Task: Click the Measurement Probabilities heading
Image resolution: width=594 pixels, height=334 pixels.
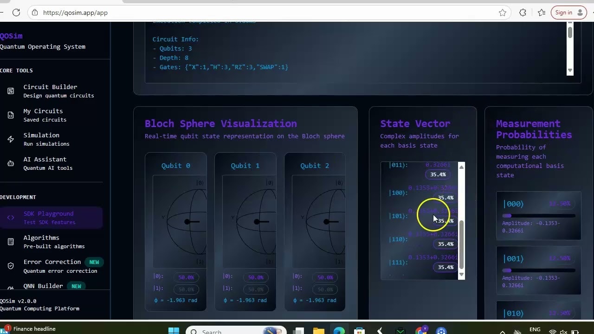Action: pyautogui.click(x=534, y=129)
